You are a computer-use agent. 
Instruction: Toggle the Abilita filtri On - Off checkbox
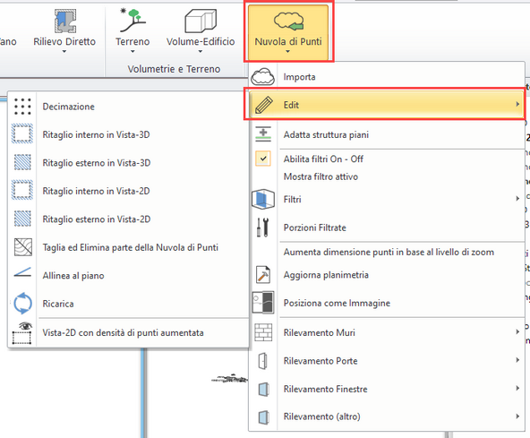coord(263,159)
